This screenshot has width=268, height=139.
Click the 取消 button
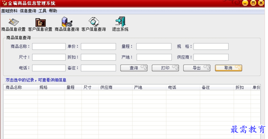(229, 68)
